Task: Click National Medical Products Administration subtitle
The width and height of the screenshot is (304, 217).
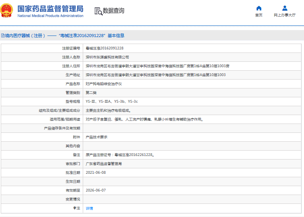Action: click(50, 16)
